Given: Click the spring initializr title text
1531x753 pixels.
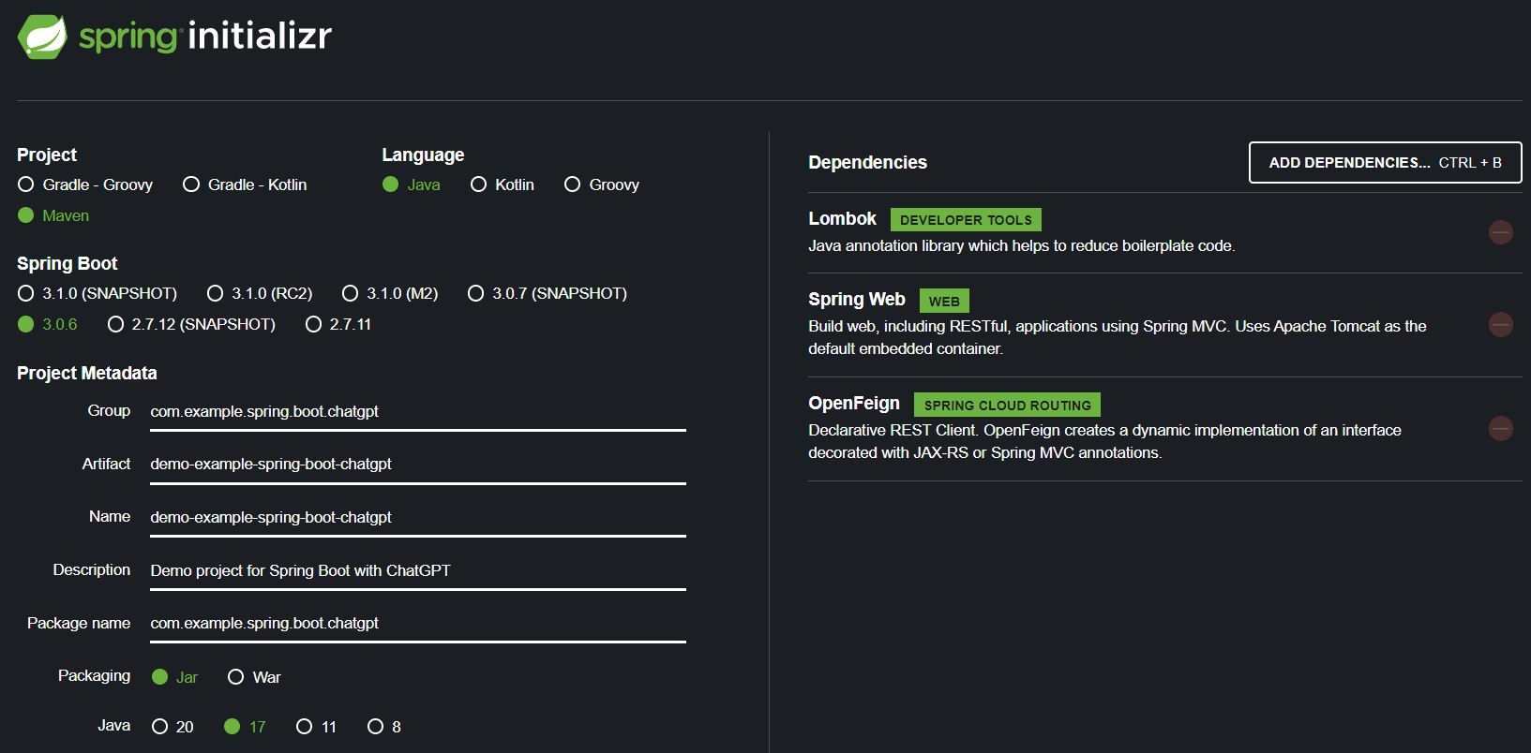Looking at the screenshot, I should click(205, 37).
